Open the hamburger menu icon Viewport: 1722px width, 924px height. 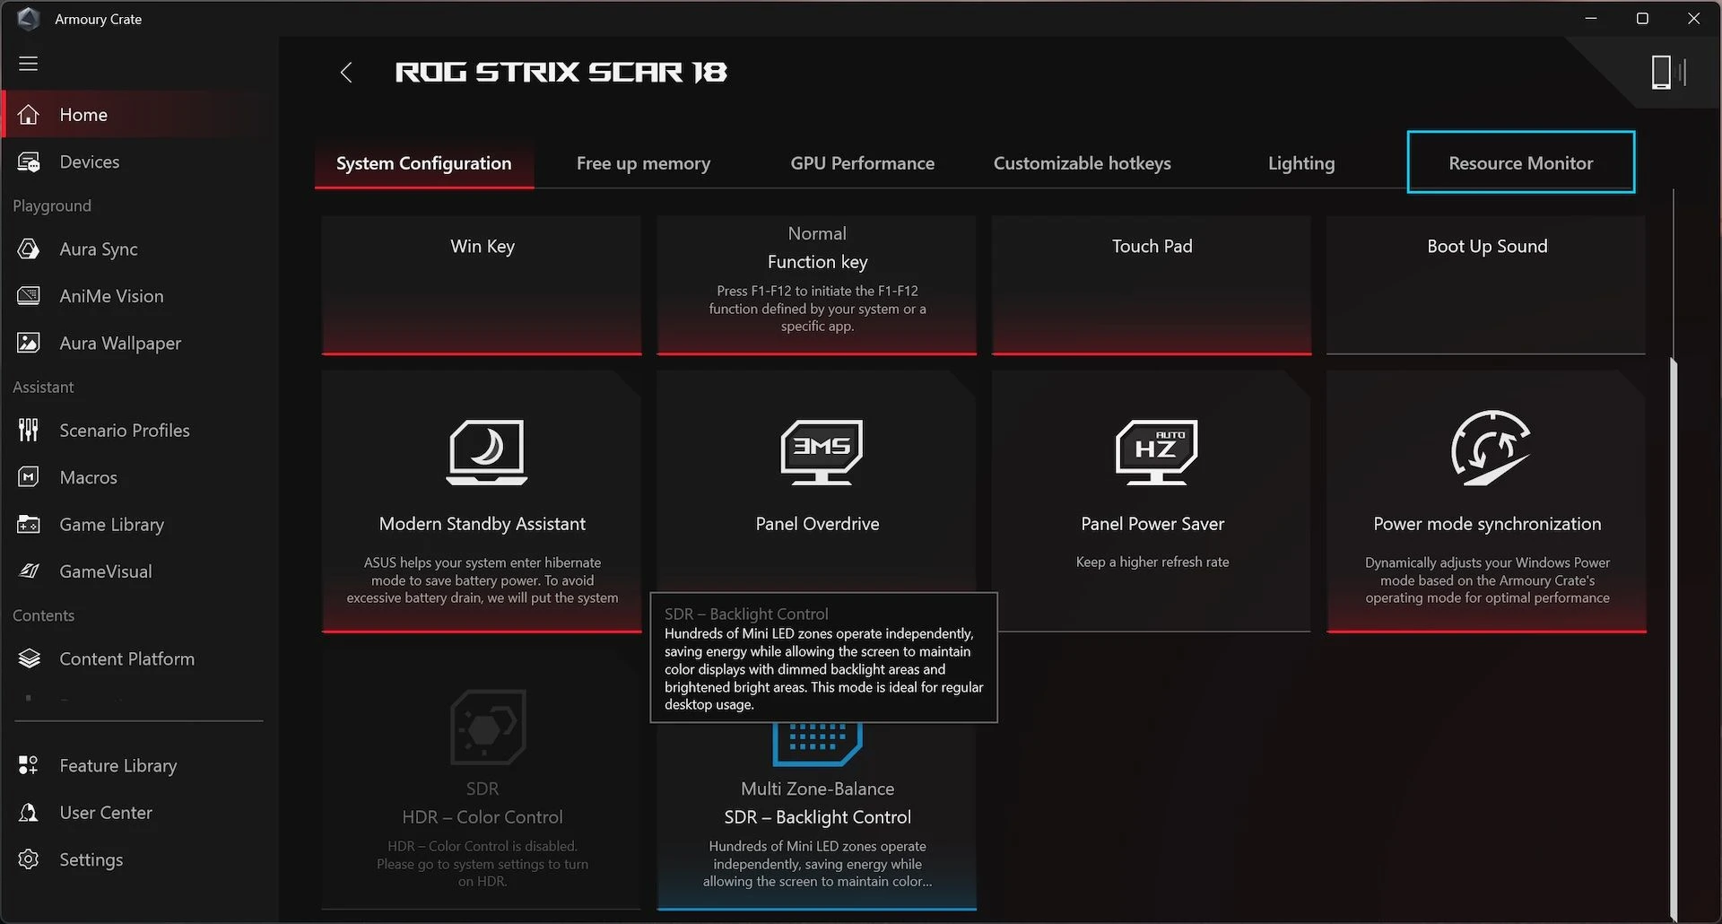tap(29, 64)
